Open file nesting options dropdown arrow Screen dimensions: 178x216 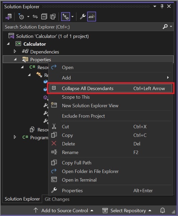coord(72,17)
